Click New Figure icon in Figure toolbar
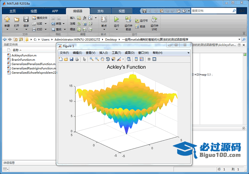Image resolution: width=249 pixels, height=174 pixels. 61,59
